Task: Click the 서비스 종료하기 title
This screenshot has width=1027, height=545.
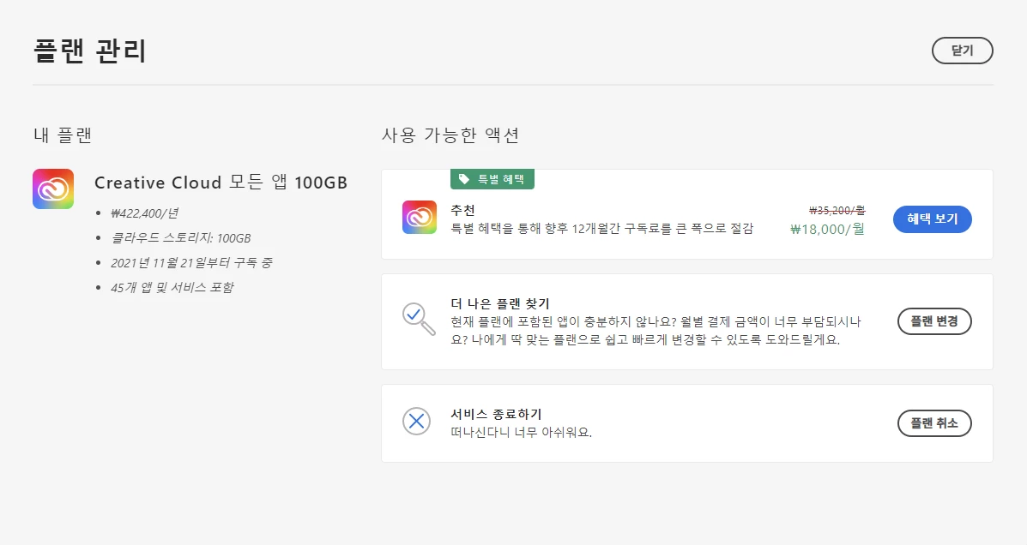Action: (496, 414)
